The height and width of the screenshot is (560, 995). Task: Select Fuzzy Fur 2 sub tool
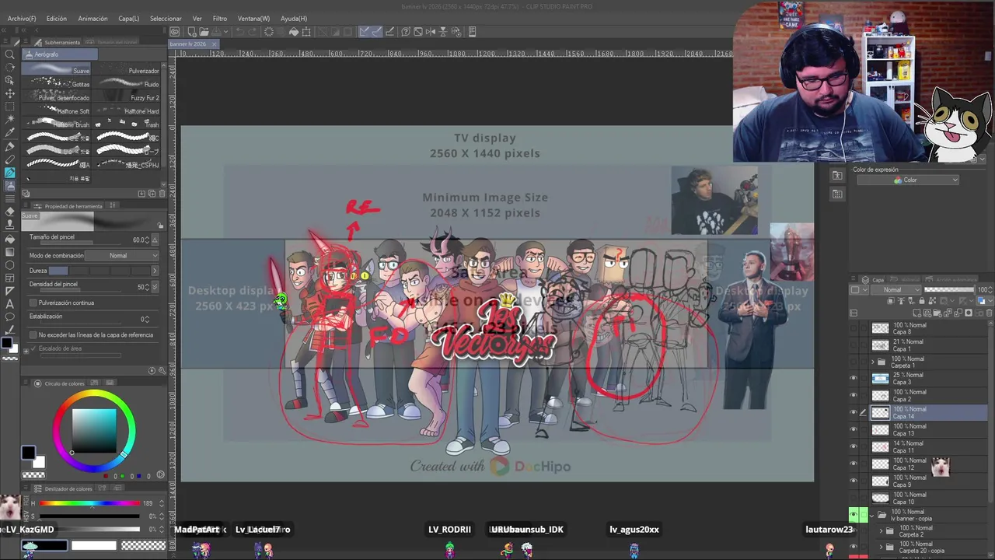click(127, 97)
